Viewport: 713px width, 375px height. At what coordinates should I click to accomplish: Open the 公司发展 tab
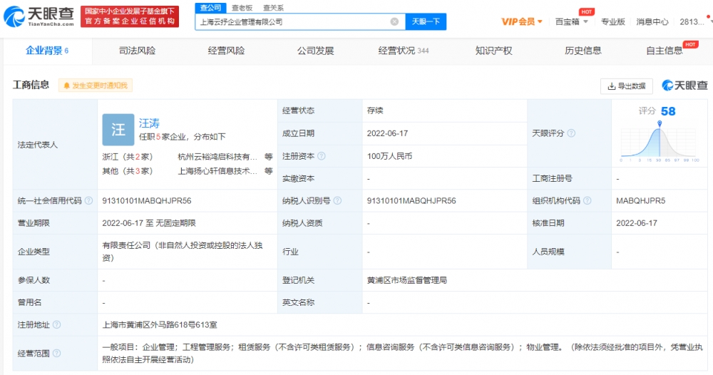point(316,51)
